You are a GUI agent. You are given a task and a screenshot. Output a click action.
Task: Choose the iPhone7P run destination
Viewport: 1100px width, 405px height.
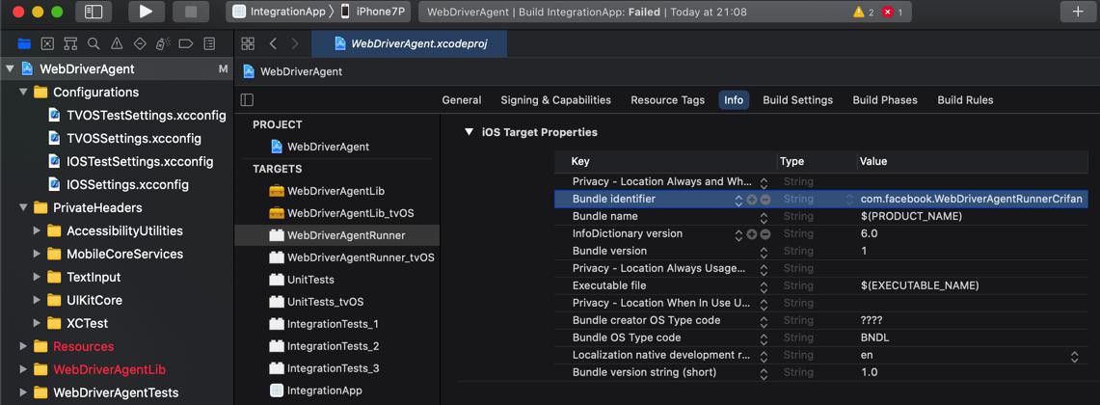(x=374, y=12)
